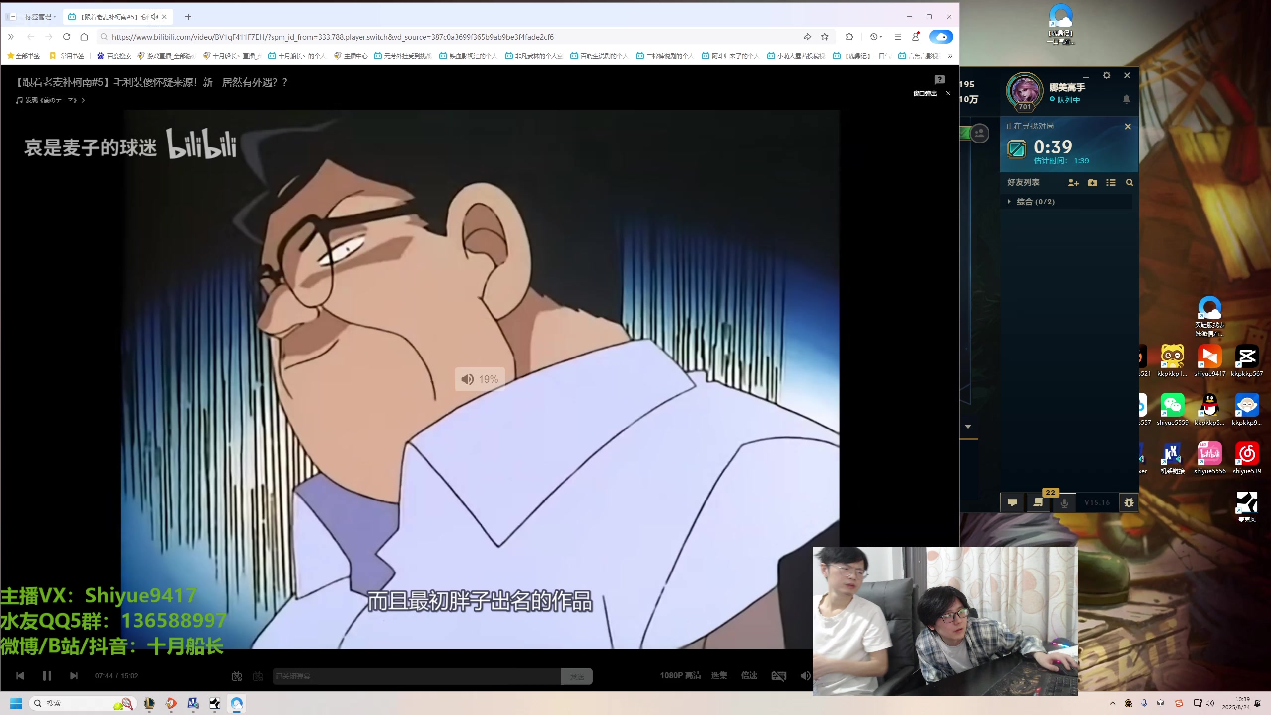
Task: Cancel matchmaking in the League client
Action: point(1128,127)
